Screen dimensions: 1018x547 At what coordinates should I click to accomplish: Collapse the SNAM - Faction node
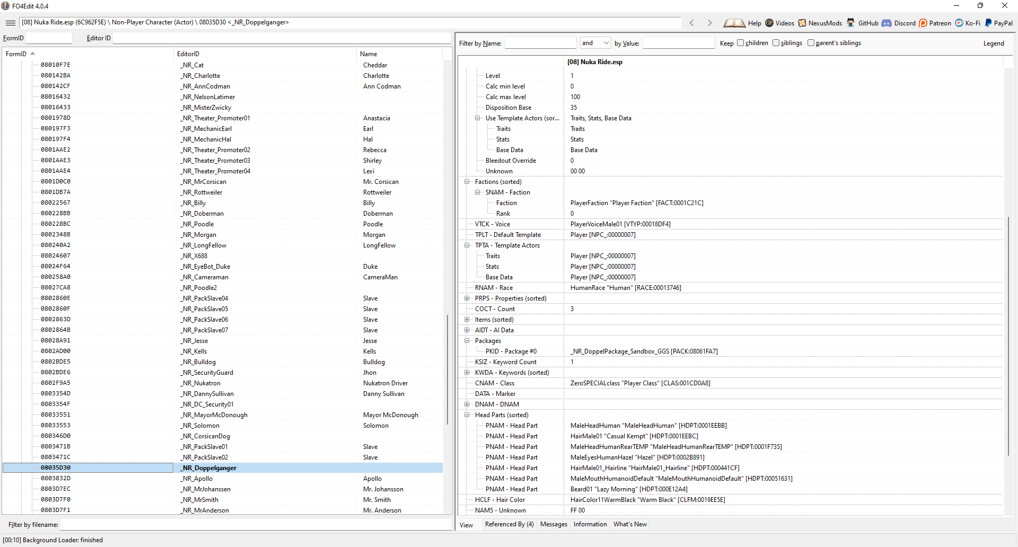pos(477,192)
